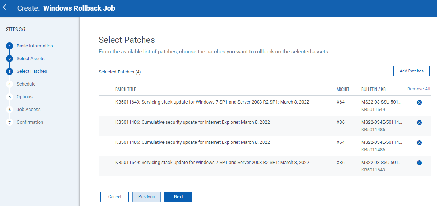Remove the X86 KB5011649 servicing stack patch
The height and width of the screenshot is (206, 437).
click(419, 163)
